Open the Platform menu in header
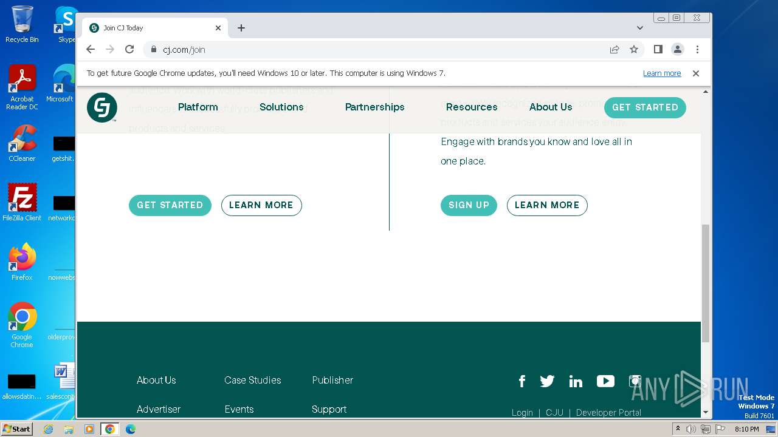This screenshot has width=778, height=437. pos(198,107)
